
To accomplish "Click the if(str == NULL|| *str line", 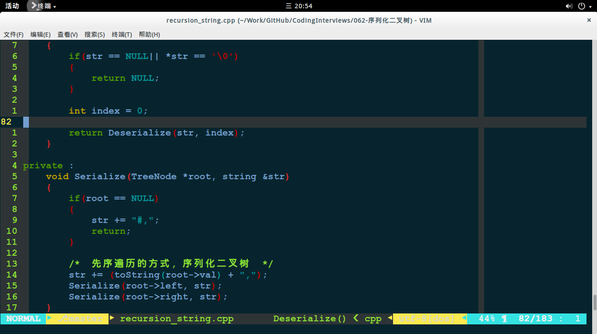I will click(154, 56).
